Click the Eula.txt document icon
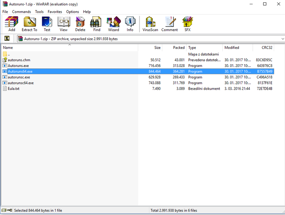 5,89
